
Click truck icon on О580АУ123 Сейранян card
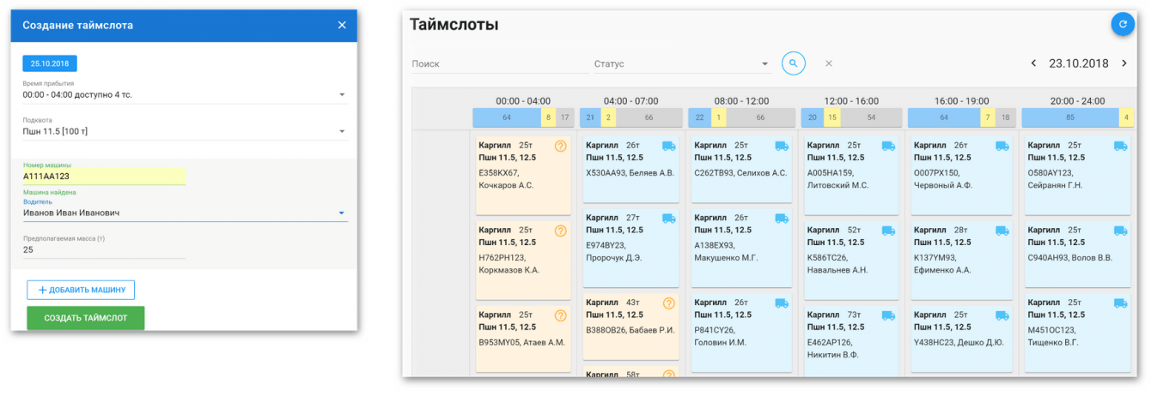1120,147
